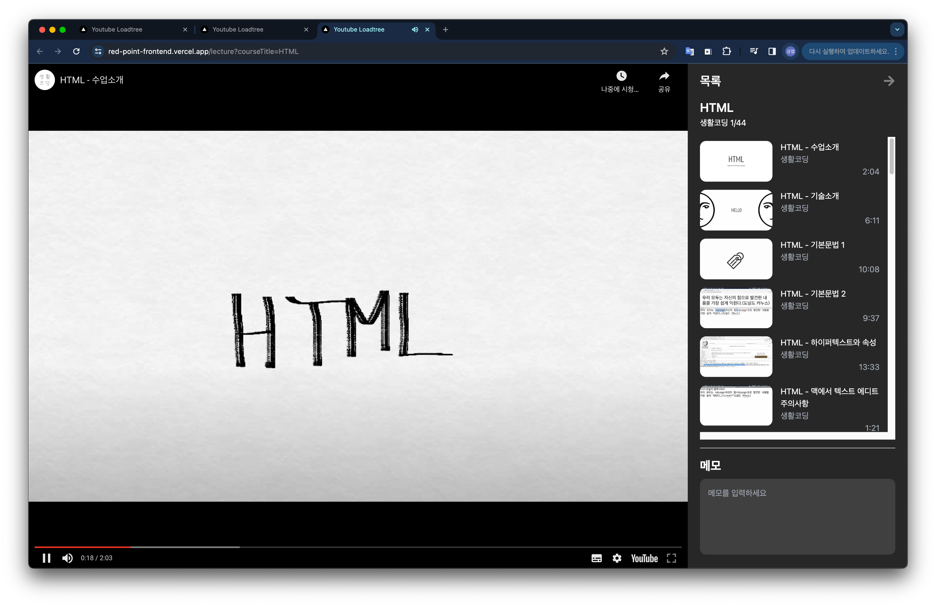Click the YouTube logo in player

pyautogui.click(x=644, y=558)
